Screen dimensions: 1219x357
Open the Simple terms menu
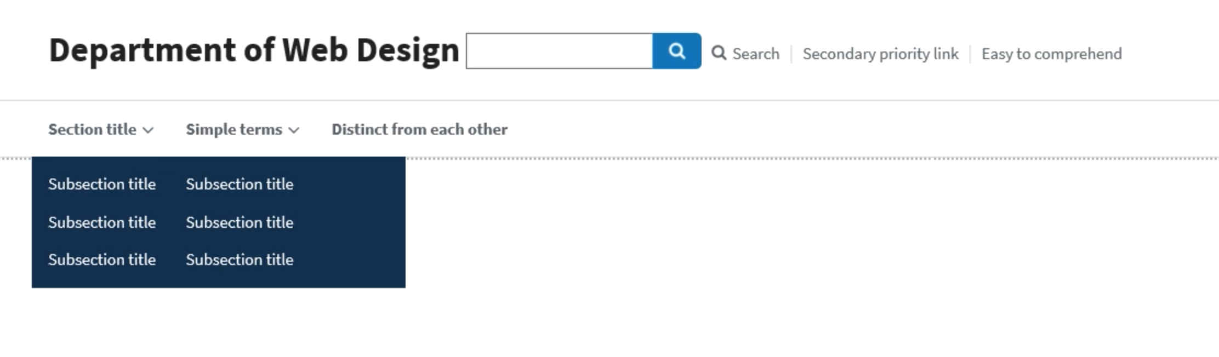pyautogui.click(x=243, y=129)
